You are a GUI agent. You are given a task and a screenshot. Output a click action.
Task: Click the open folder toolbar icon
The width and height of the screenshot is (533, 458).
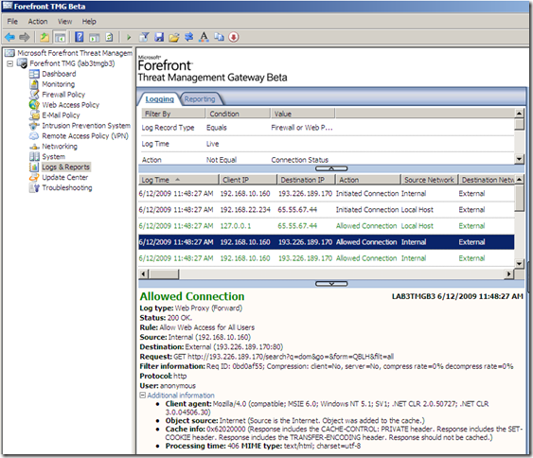pyautogui.click(x=174, y=37)
